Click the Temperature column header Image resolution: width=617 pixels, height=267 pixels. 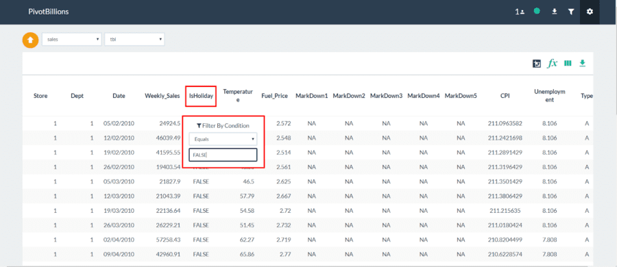point(237,96)
